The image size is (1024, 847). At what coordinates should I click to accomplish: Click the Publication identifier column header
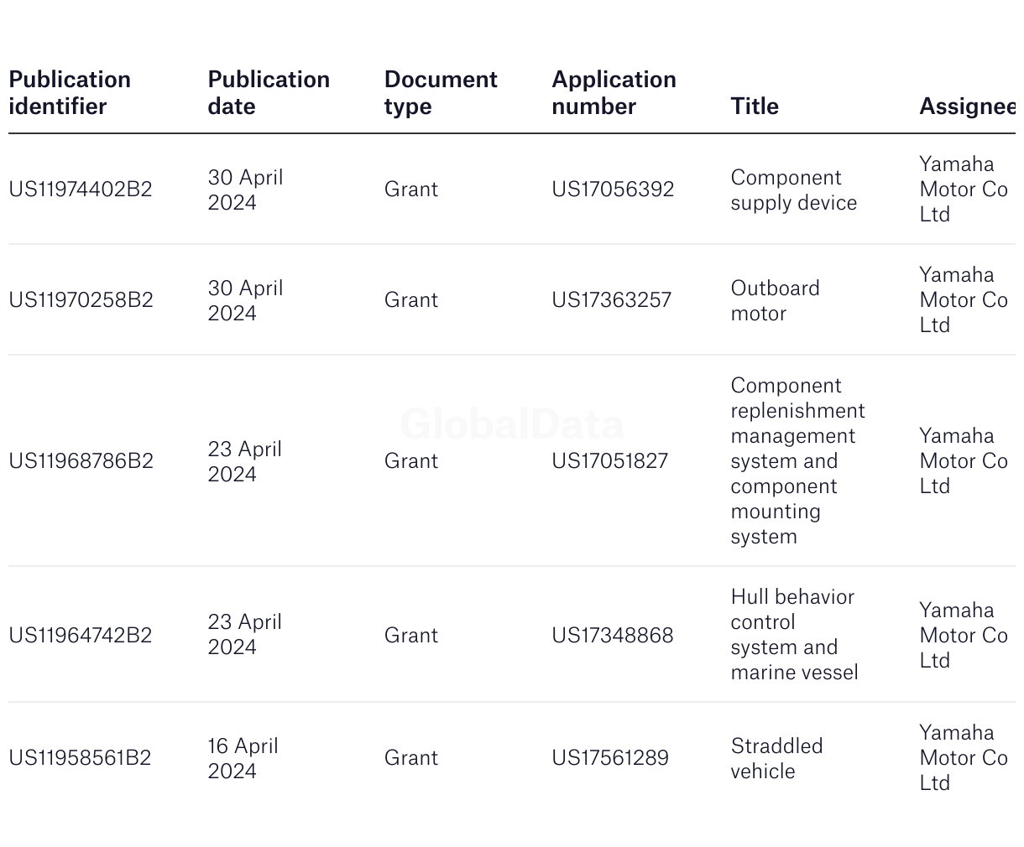point(70,93)
